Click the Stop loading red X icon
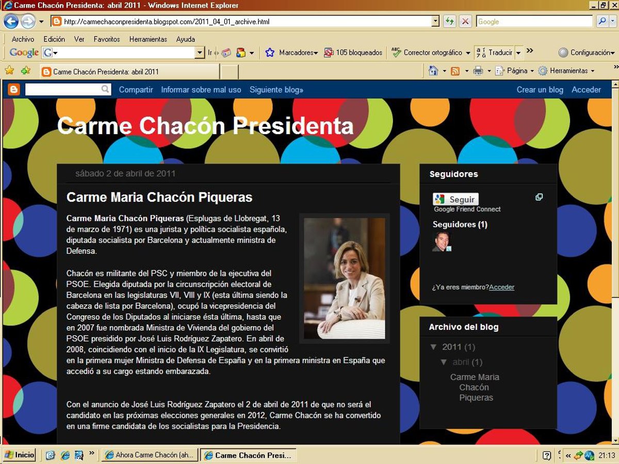Image resolution: width=619 pixels, height=464 pixels. [465, 21]
